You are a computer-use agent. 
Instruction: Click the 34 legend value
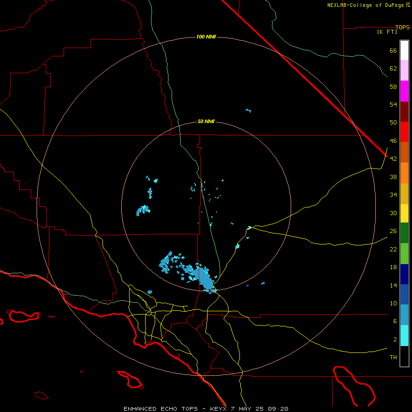pos(393,195)
